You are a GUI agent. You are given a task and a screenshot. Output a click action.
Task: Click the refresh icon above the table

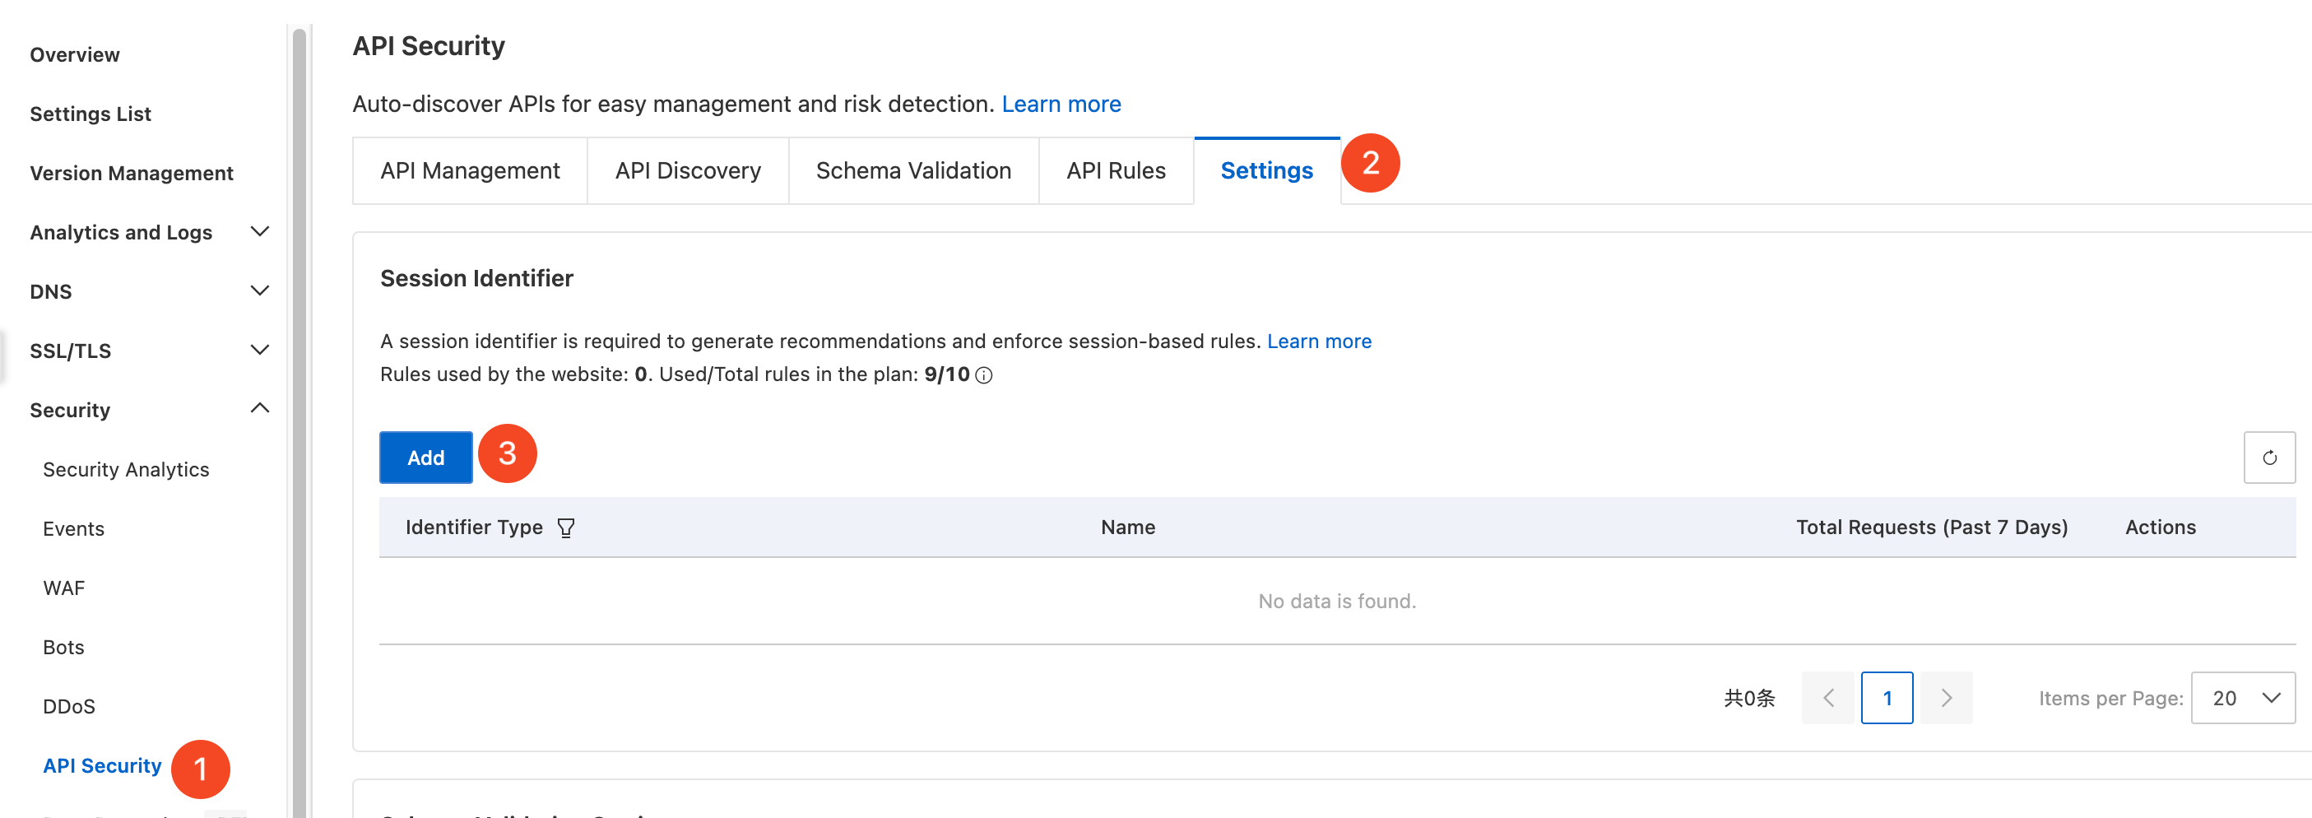pos(2268,458)
